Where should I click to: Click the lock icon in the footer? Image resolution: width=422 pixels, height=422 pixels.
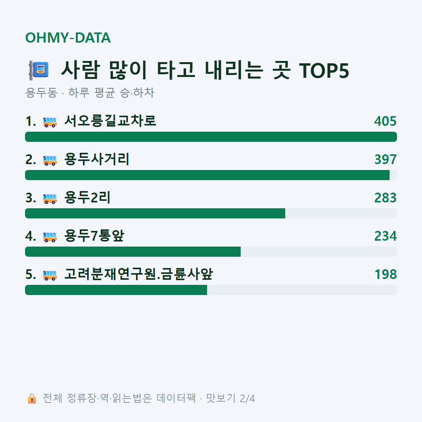[32, 399]
